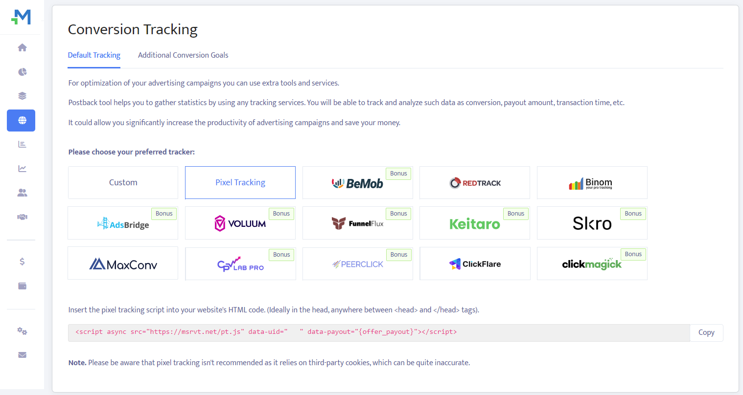Choose the Custom tracker option
This screenshot has width=743, height=395.
[x=123, y=182]
